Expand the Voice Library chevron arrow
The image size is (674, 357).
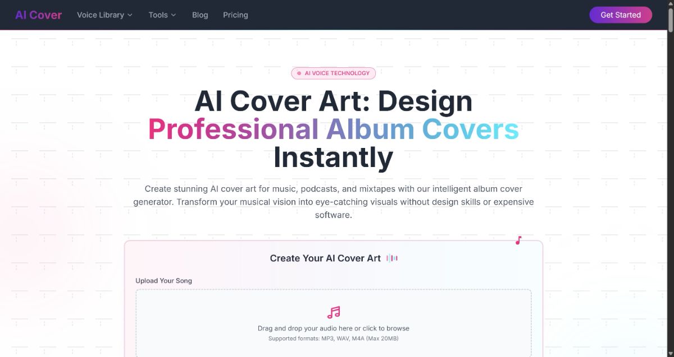click(x=130, y=15)
